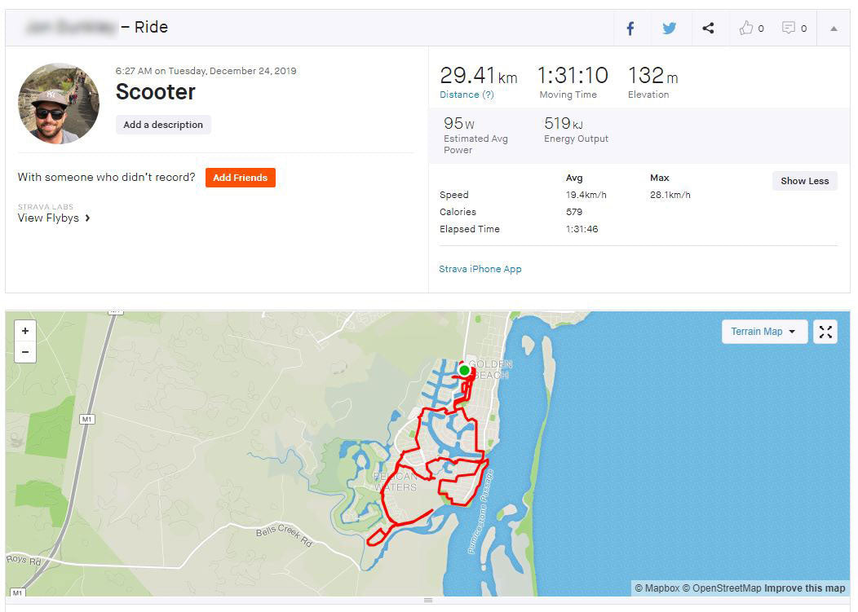Share the ride on Facebook

point(630,27)
